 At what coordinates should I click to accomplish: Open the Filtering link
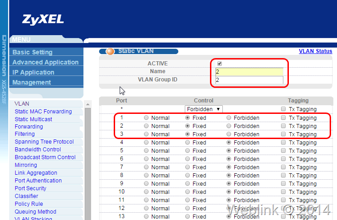(x=25, y=134)
